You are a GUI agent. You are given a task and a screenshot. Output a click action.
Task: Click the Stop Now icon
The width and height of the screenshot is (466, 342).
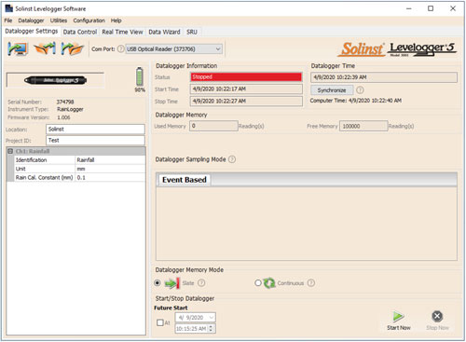click(437, 316)
